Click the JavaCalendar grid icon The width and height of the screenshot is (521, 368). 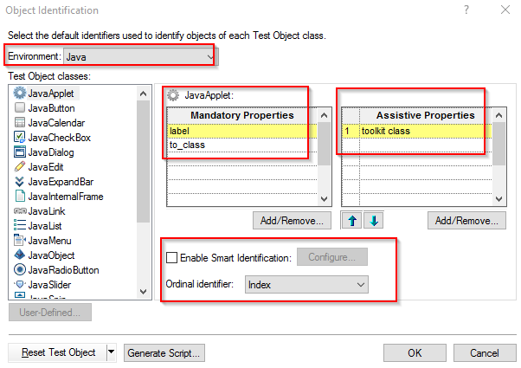pyautogui.click(x=20, y=122)
